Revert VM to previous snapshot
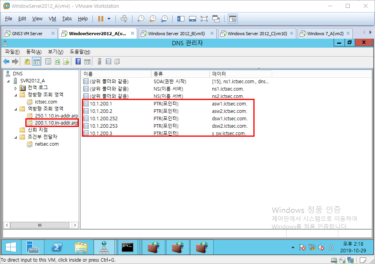This screenshot has height=264, width=375. tap(152, 19)
